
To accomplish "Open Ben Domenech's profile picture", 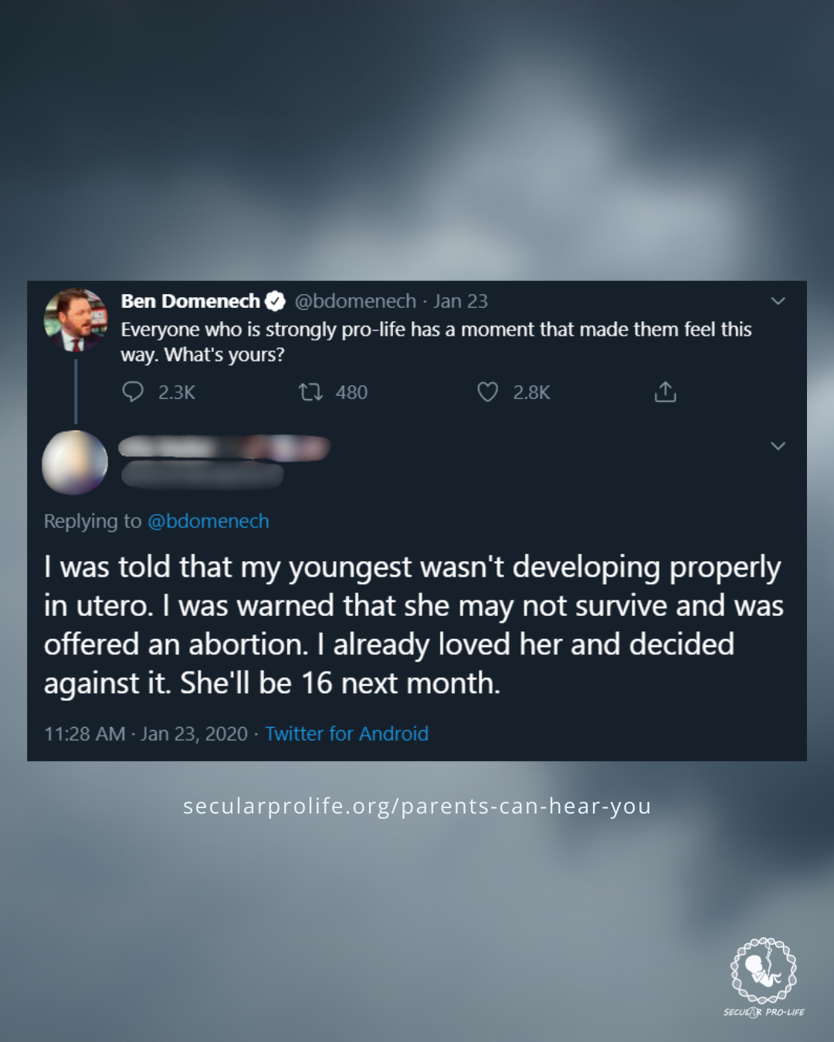I will pyautogui.click(x=76, y=320).
